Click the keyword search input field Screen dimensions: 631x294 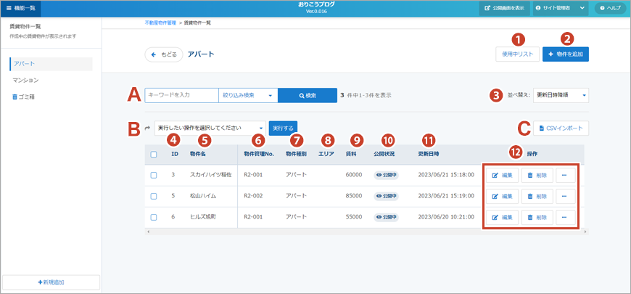(x=181, y=95)
